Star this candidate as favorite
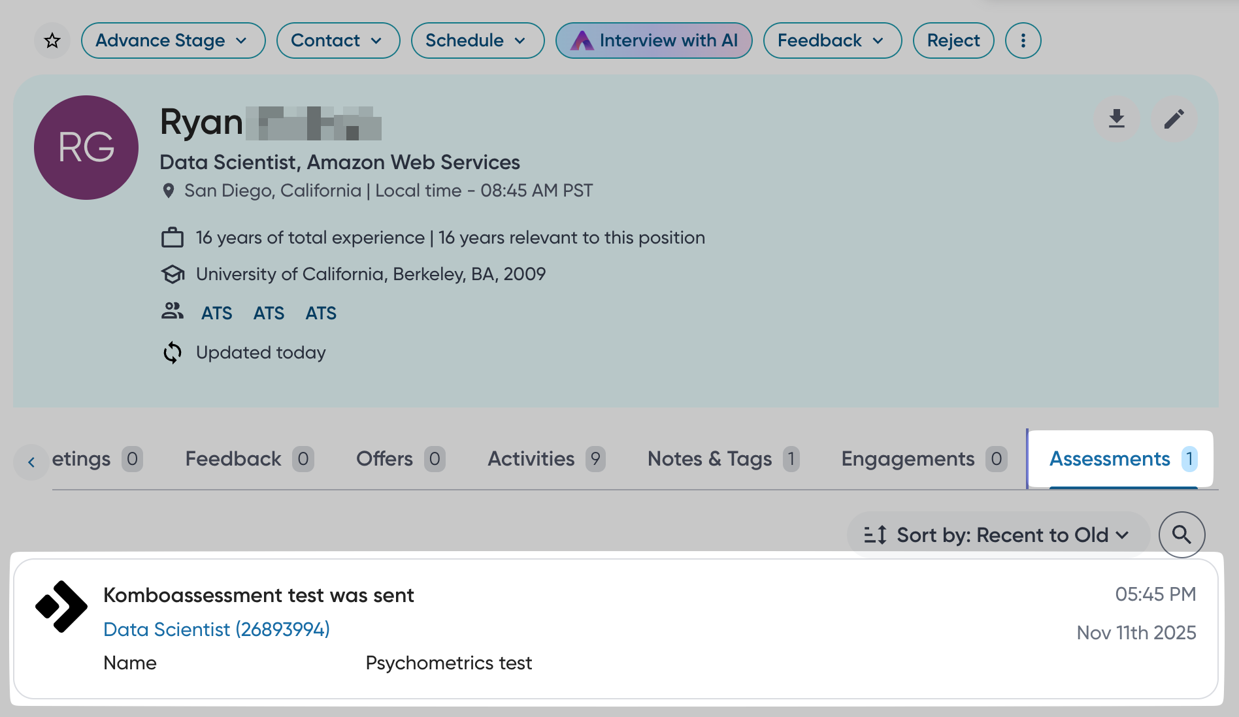Screen dimensions: 1239x717 point(52,40)
